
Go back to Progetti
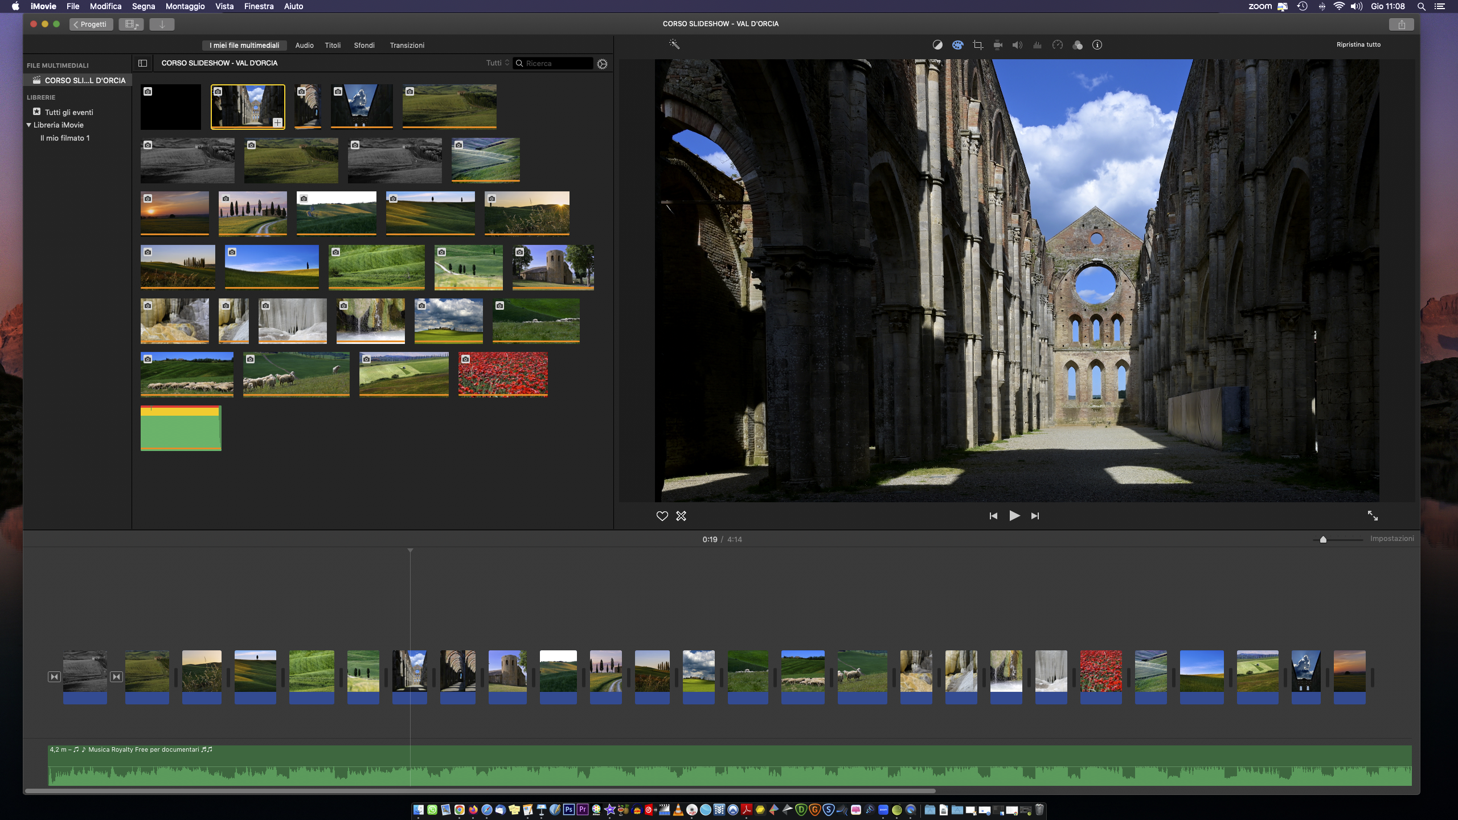click(91, 24)
